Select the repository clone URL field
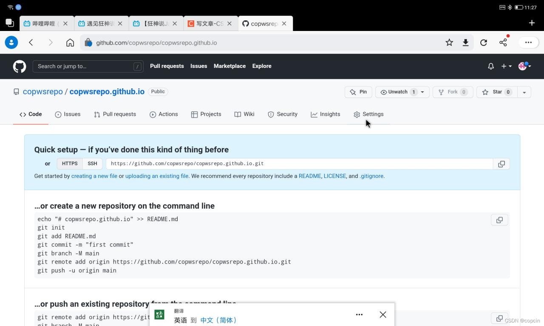This screenshot has width=544, height=326. pos(300,164)
